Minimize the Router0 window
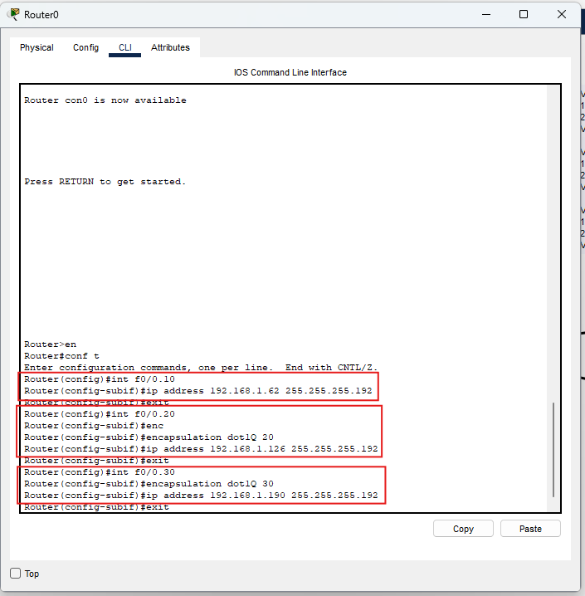The height and width of the screenshot is (596, 585). (x=486, y=14)
